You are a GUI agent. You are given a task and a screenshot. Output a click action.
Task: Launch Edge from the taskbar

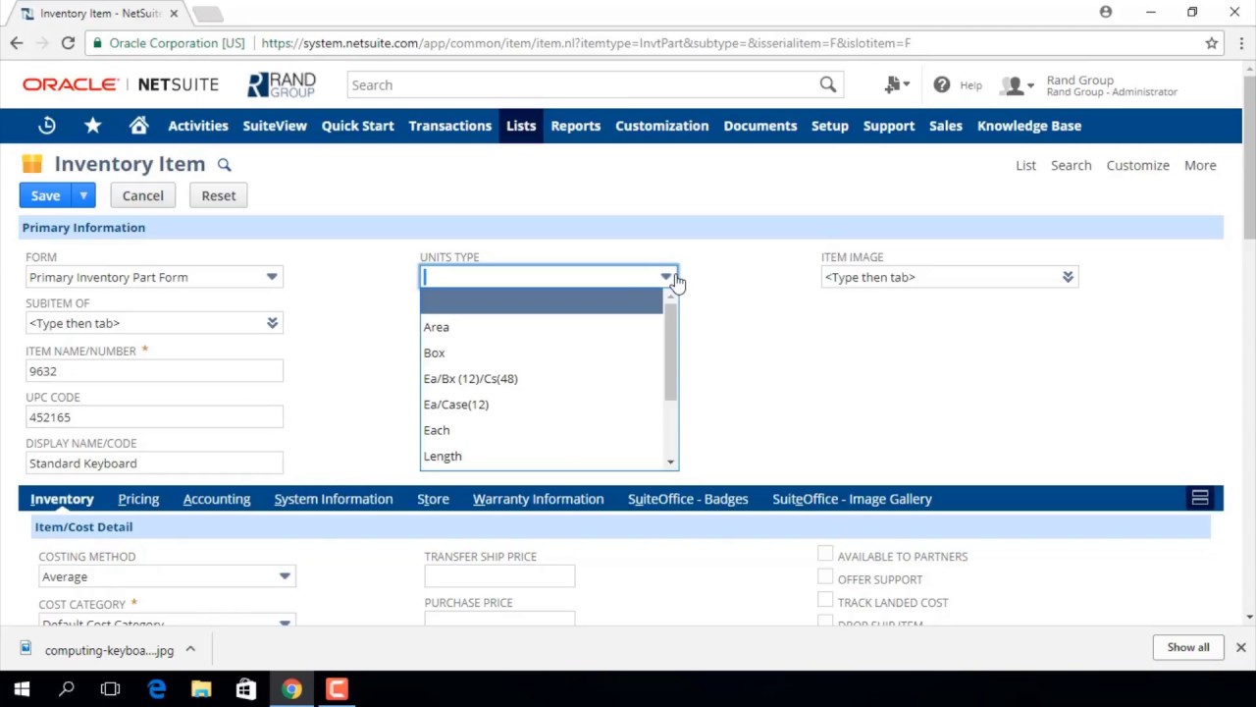point(157,689)
